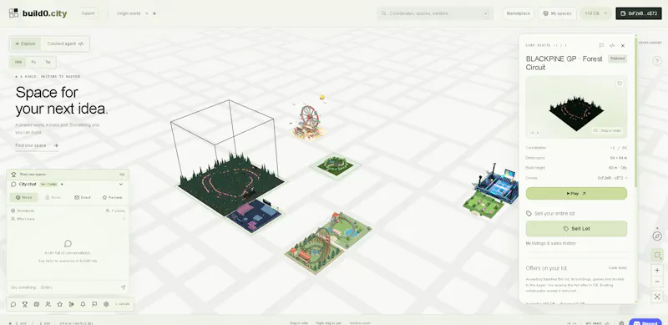Click the build0.city logo
Viewport: 668px width, 325px height.
(x=38, y=13)
